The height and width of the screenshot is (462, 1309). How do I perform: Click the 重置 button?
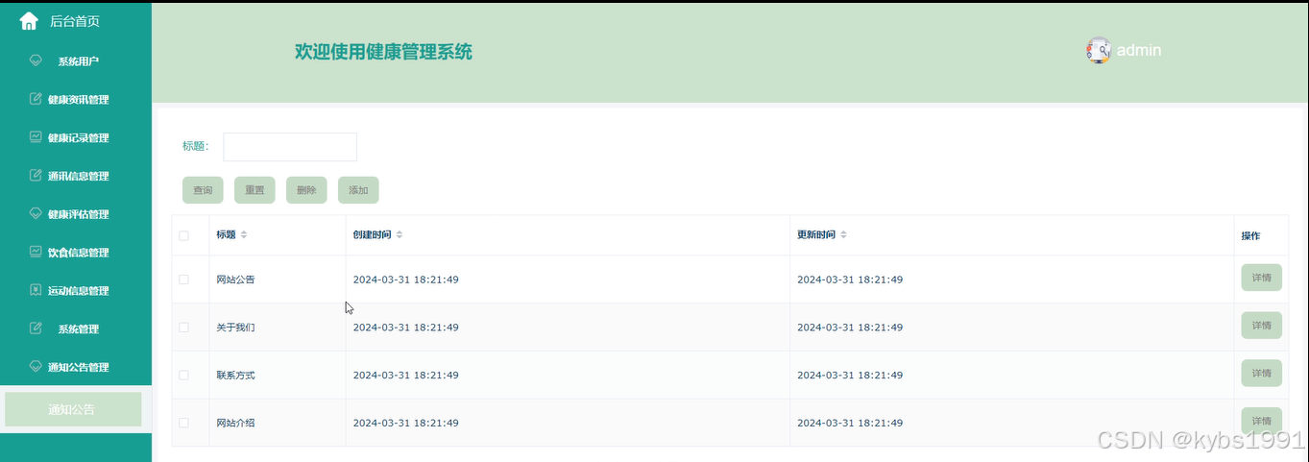click(255, 190)
